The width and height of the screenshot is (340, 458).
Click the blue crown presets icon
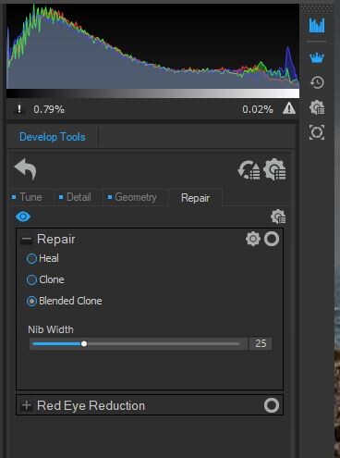317,57
